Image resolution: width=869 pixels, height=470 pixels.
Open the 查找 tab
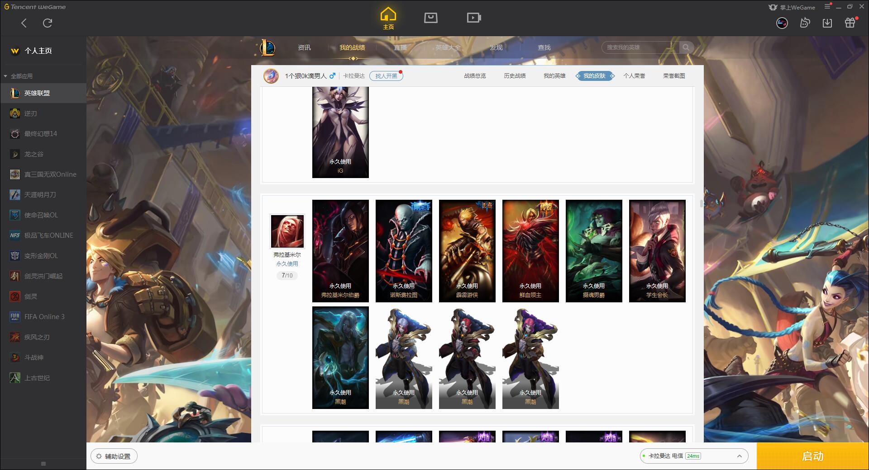(544, 47)
